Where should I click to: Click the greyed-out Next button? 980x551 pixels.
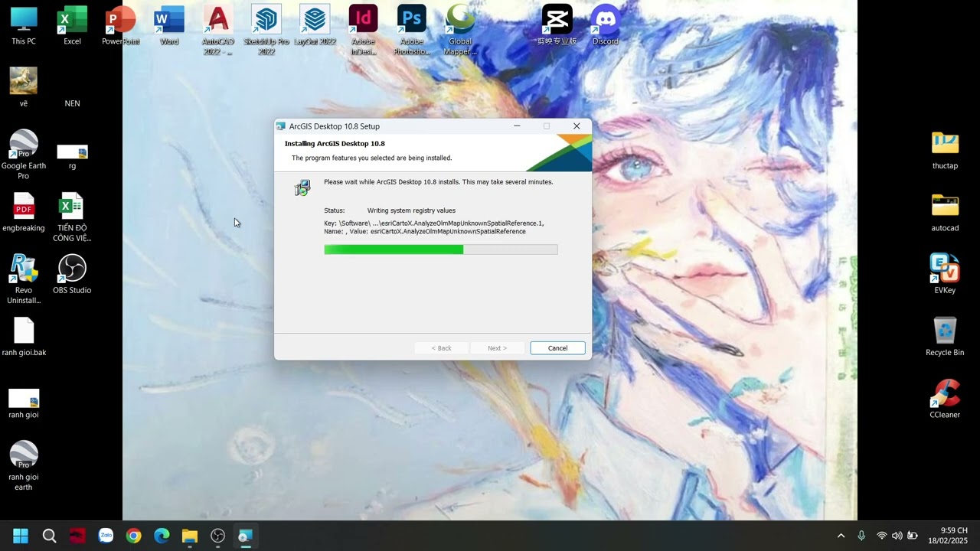point(497,348)
